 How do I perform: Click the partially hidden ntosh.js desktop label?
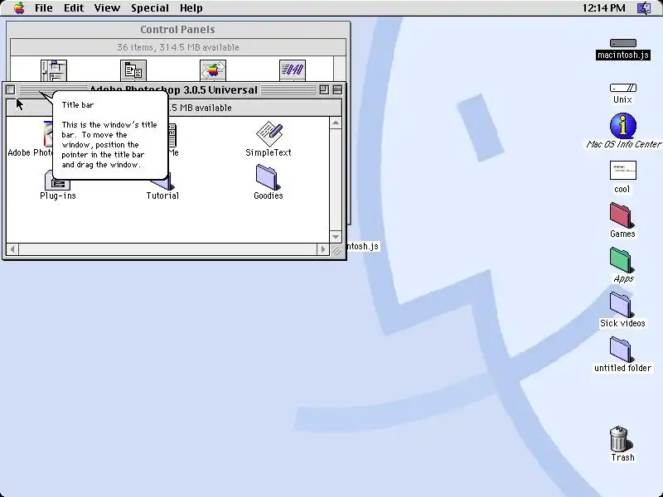click(362, 246)
